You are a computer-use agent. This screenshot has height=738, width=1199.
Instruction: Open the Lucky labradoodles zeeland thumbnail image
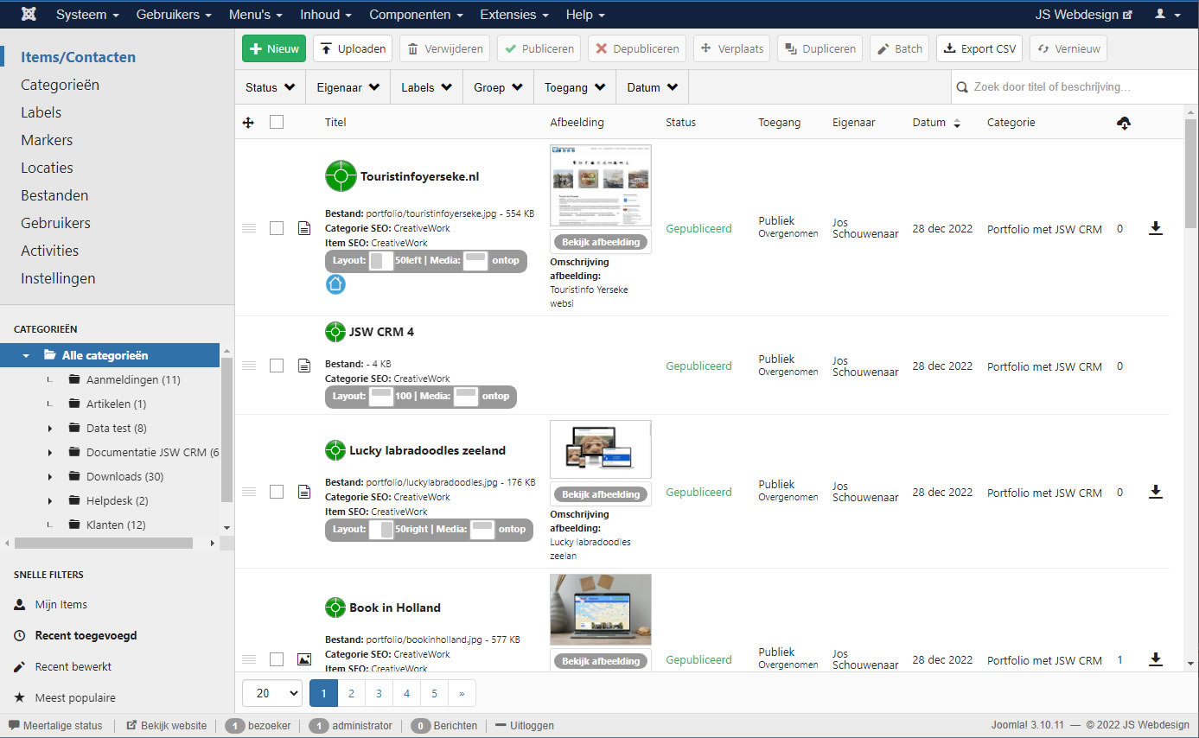click(601, 451)
